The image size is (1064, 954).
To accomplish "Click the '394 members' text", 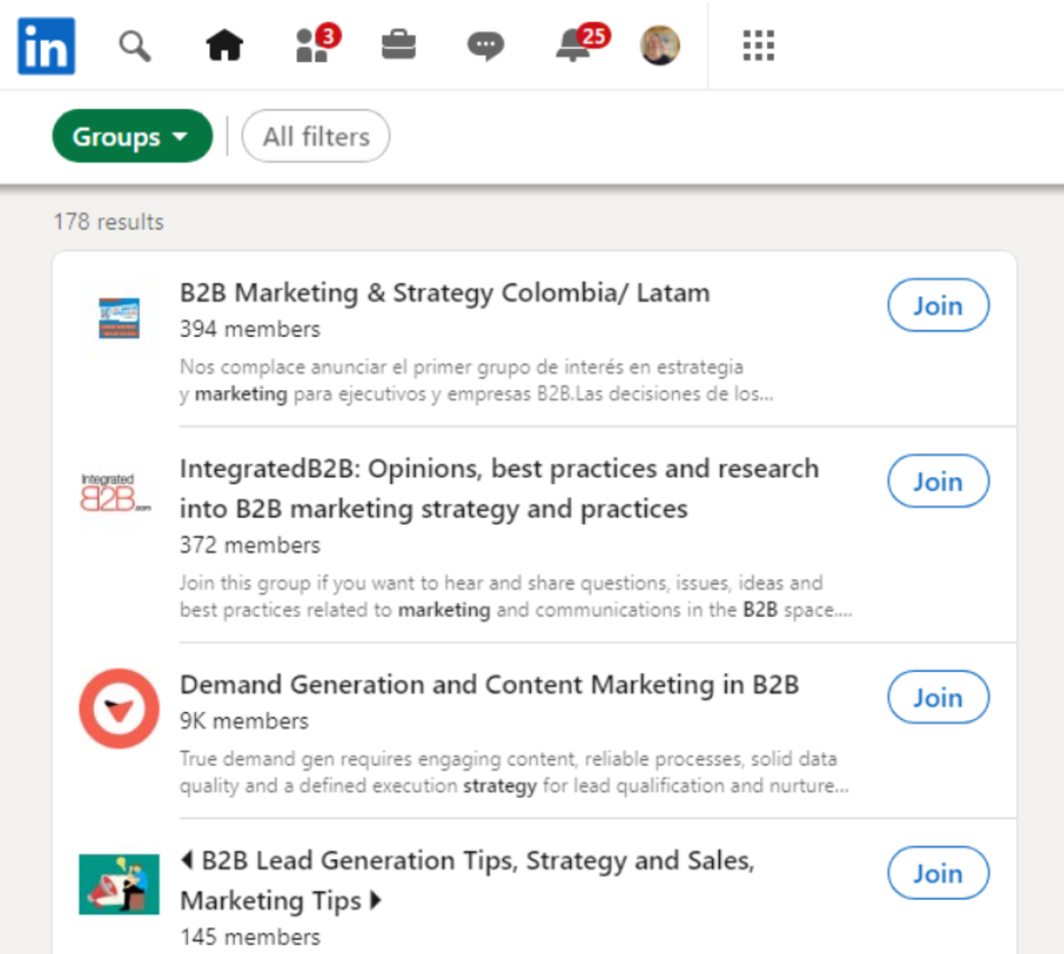I will [250, 329].
